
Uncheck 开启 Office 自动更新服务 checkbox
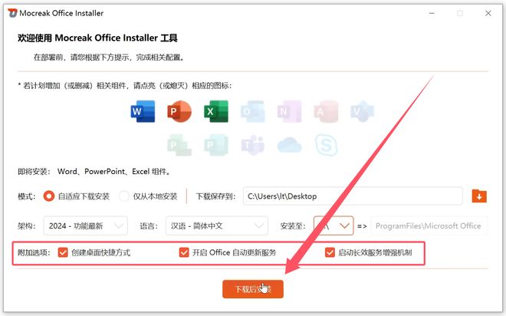click(x=184, y=252)
